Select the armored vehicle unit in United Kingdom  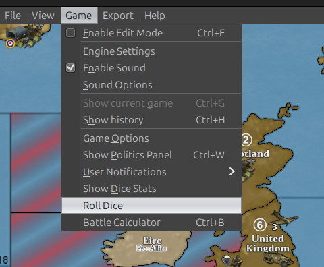click(277, 259)
